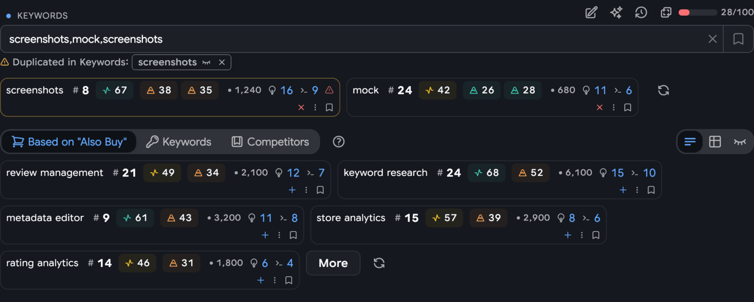754x302 pixels.
Task: Click the 28/100 character usage bar
Action: point(698,13)
